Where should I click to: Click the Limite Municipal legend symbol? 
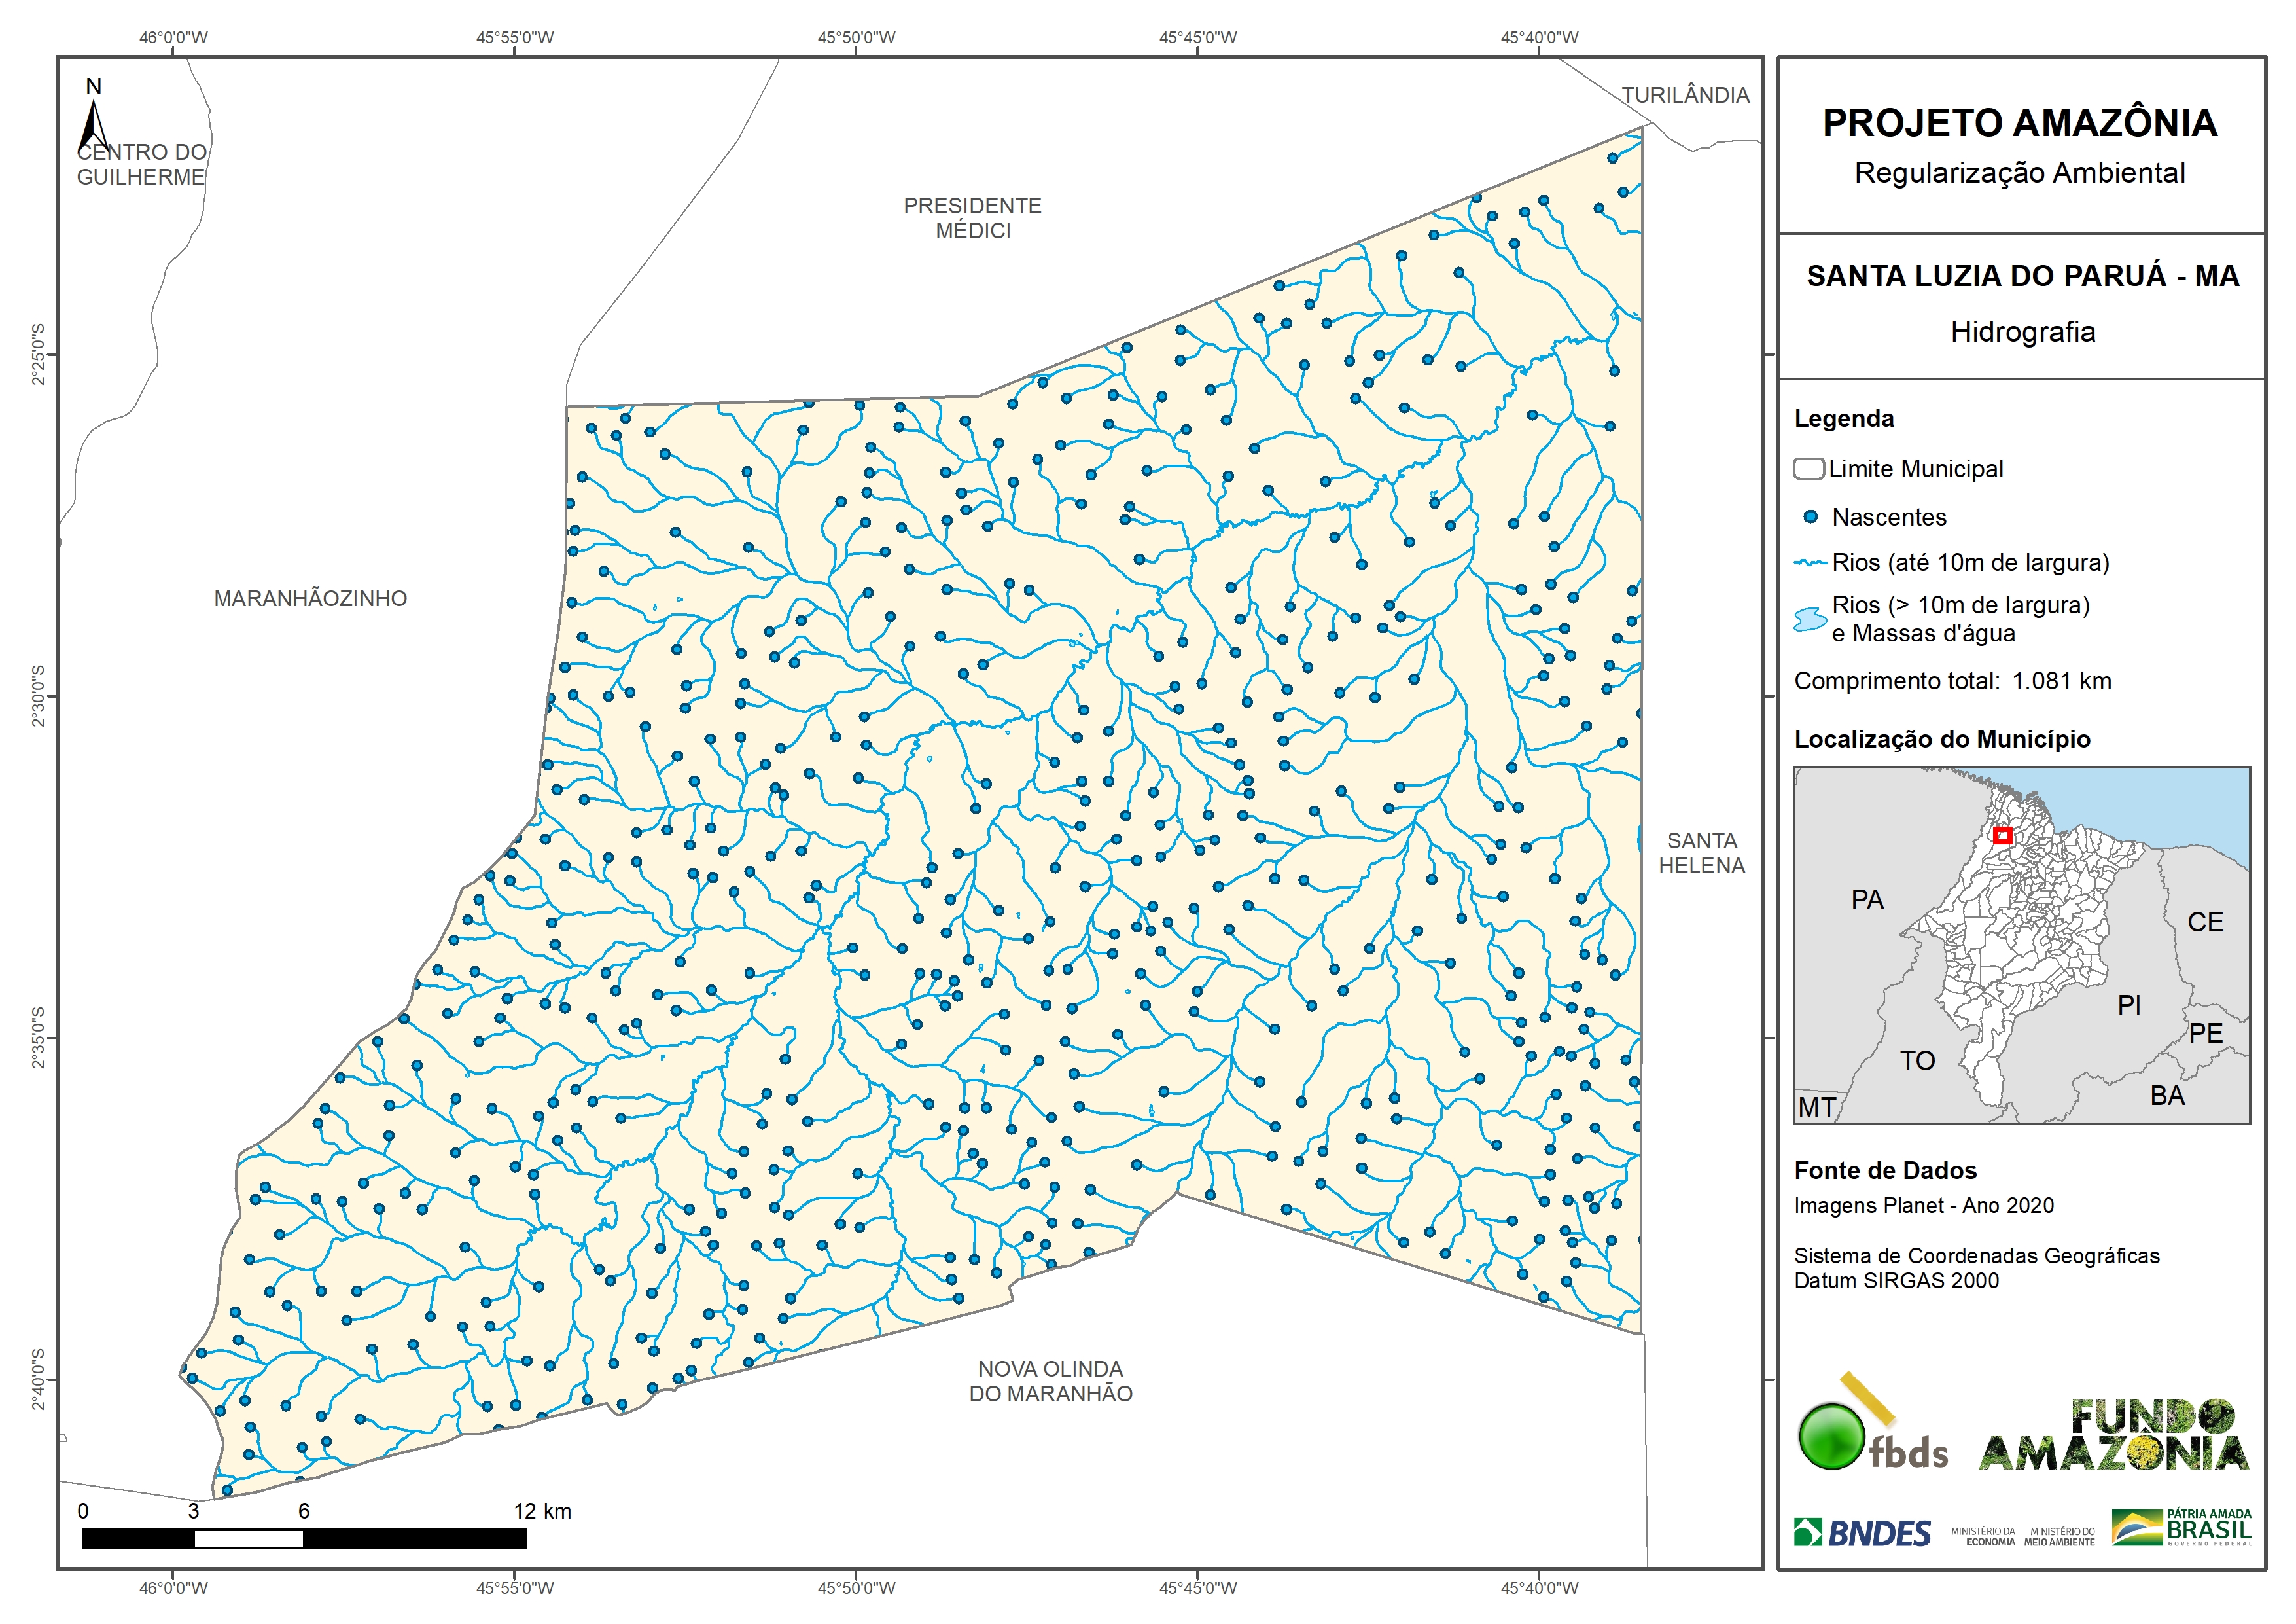click(1809, 469)
